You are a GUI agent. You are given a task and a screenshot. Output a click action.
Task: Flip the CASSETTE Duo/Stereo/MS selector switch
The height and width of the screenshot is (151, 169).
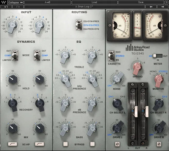pyautogui.click(x=112, y=56)
